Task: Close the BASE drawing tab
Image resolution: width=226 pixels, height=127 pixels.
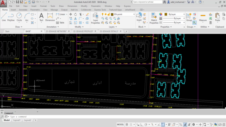Action: click(42, 31)
